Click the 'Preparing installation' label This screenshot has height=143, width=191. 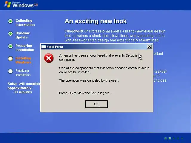point(25,48)
